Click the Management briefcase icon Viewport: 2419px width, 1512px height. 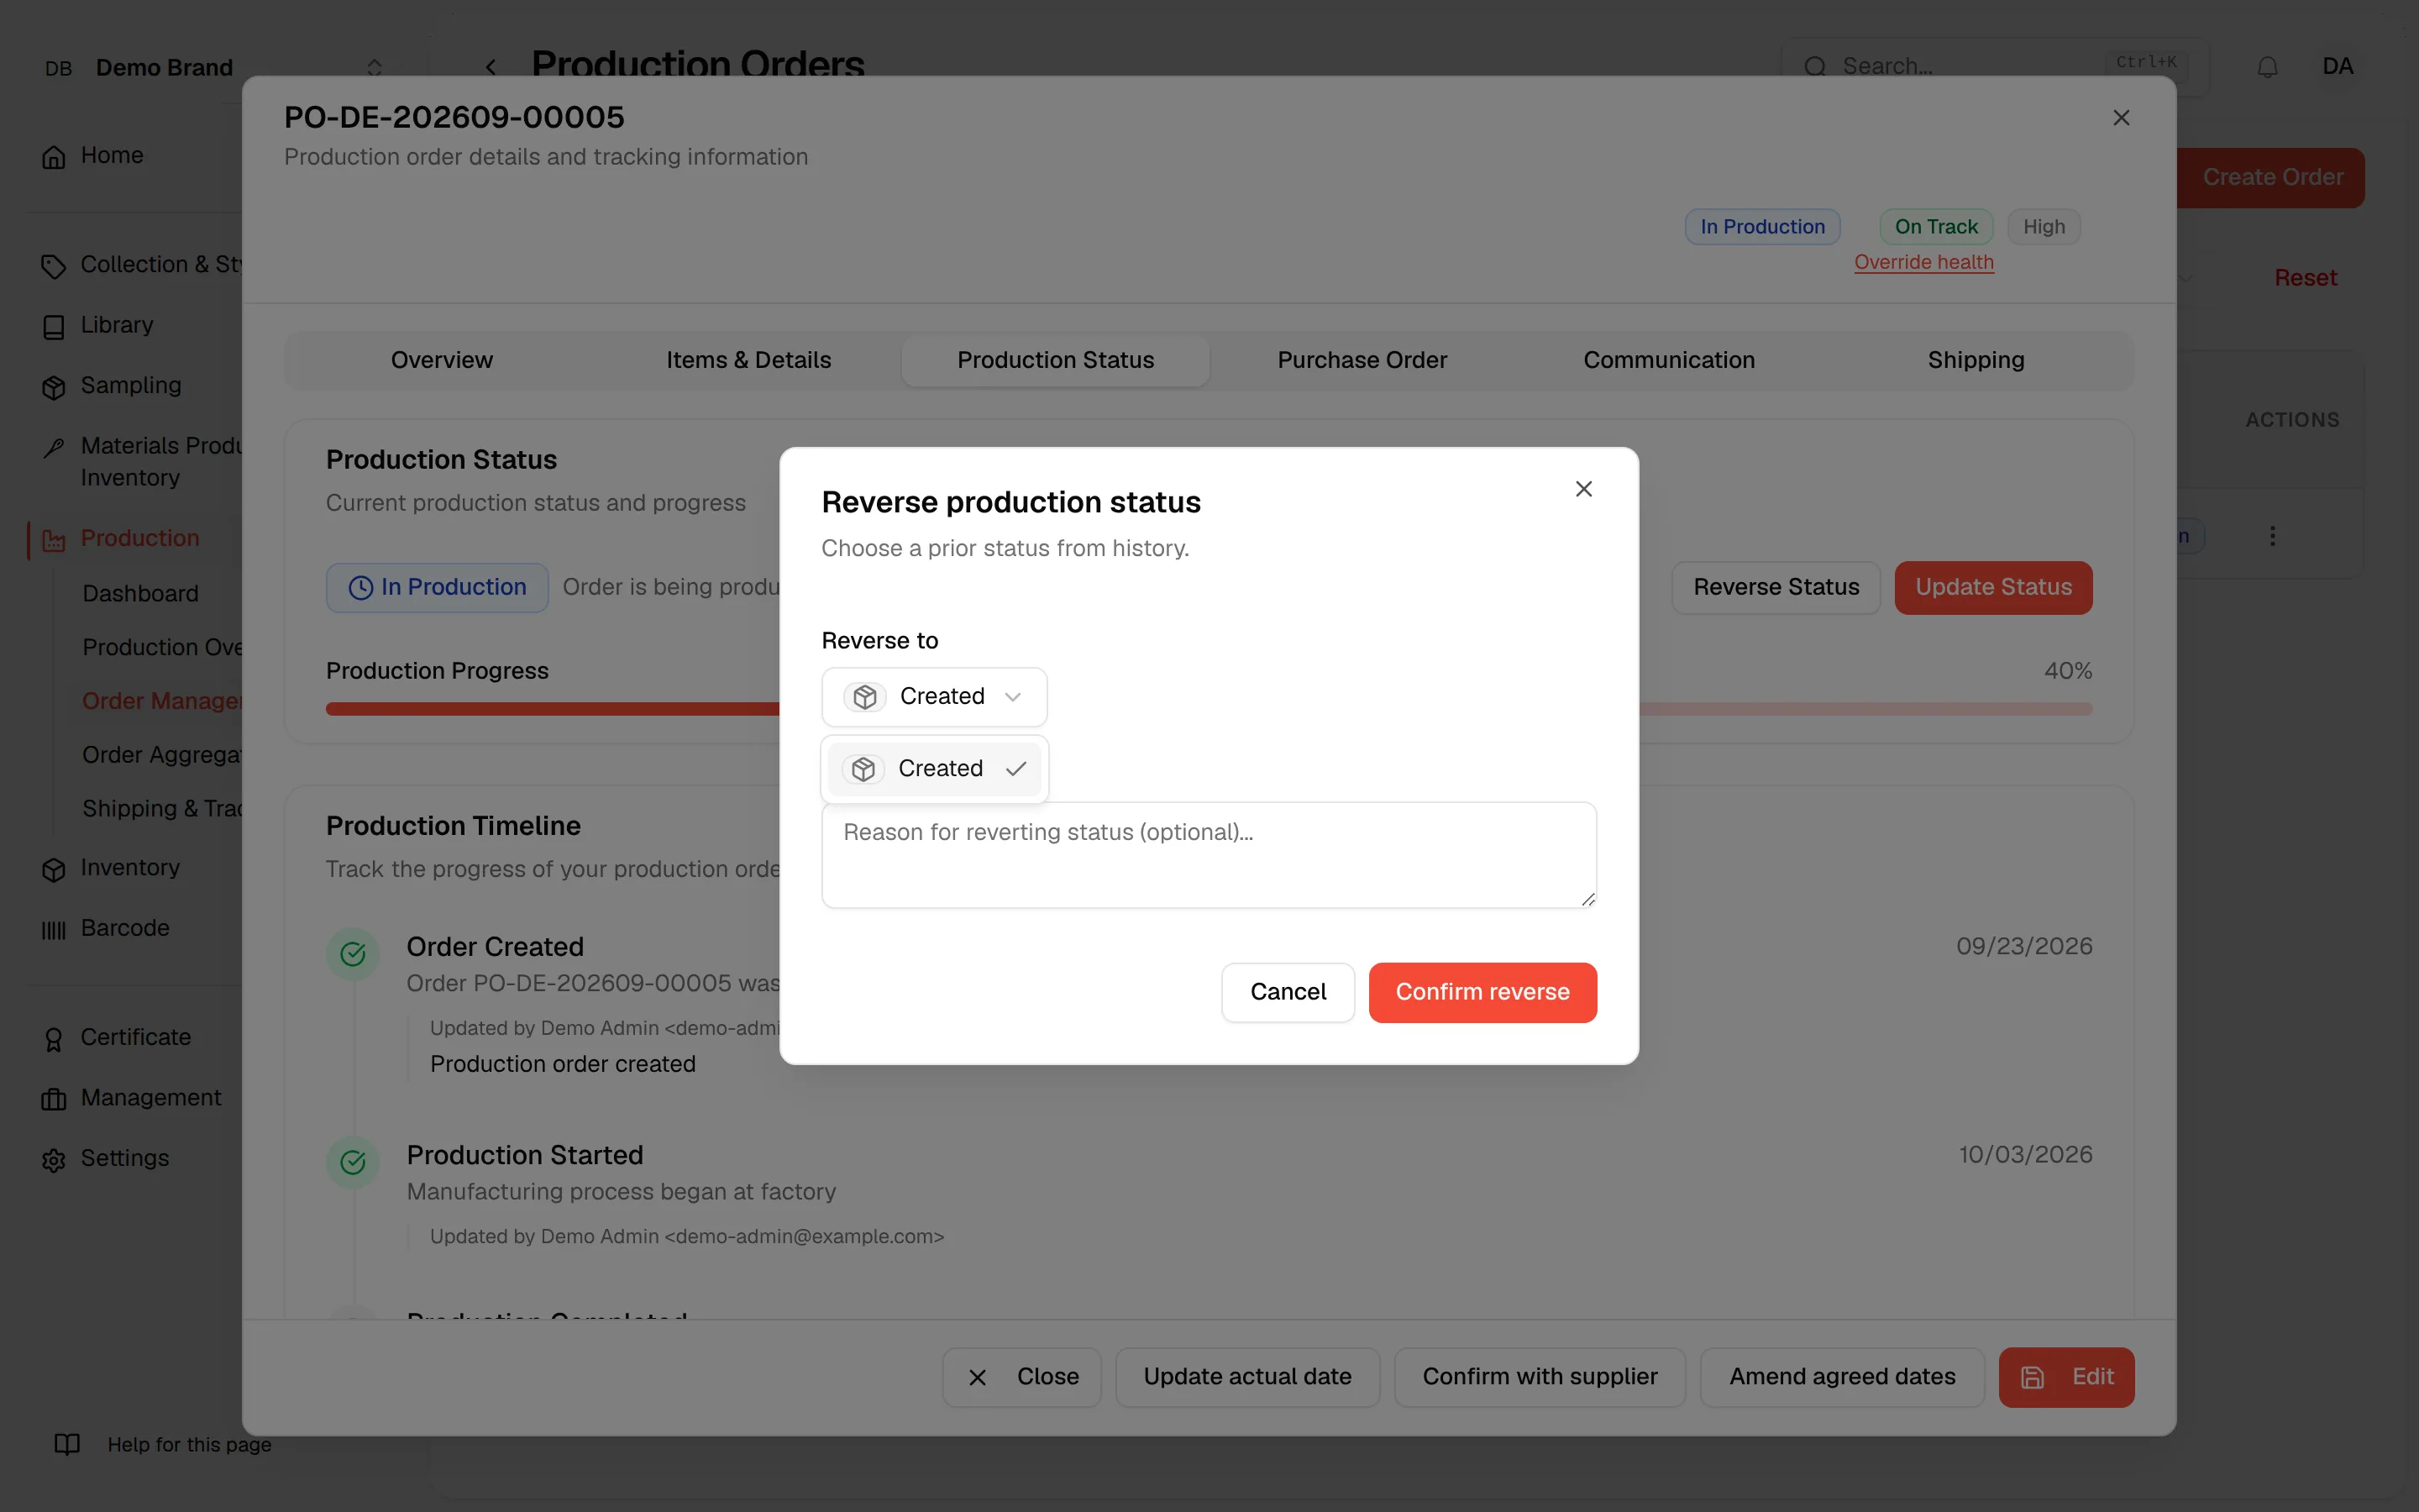point(54,1099)
